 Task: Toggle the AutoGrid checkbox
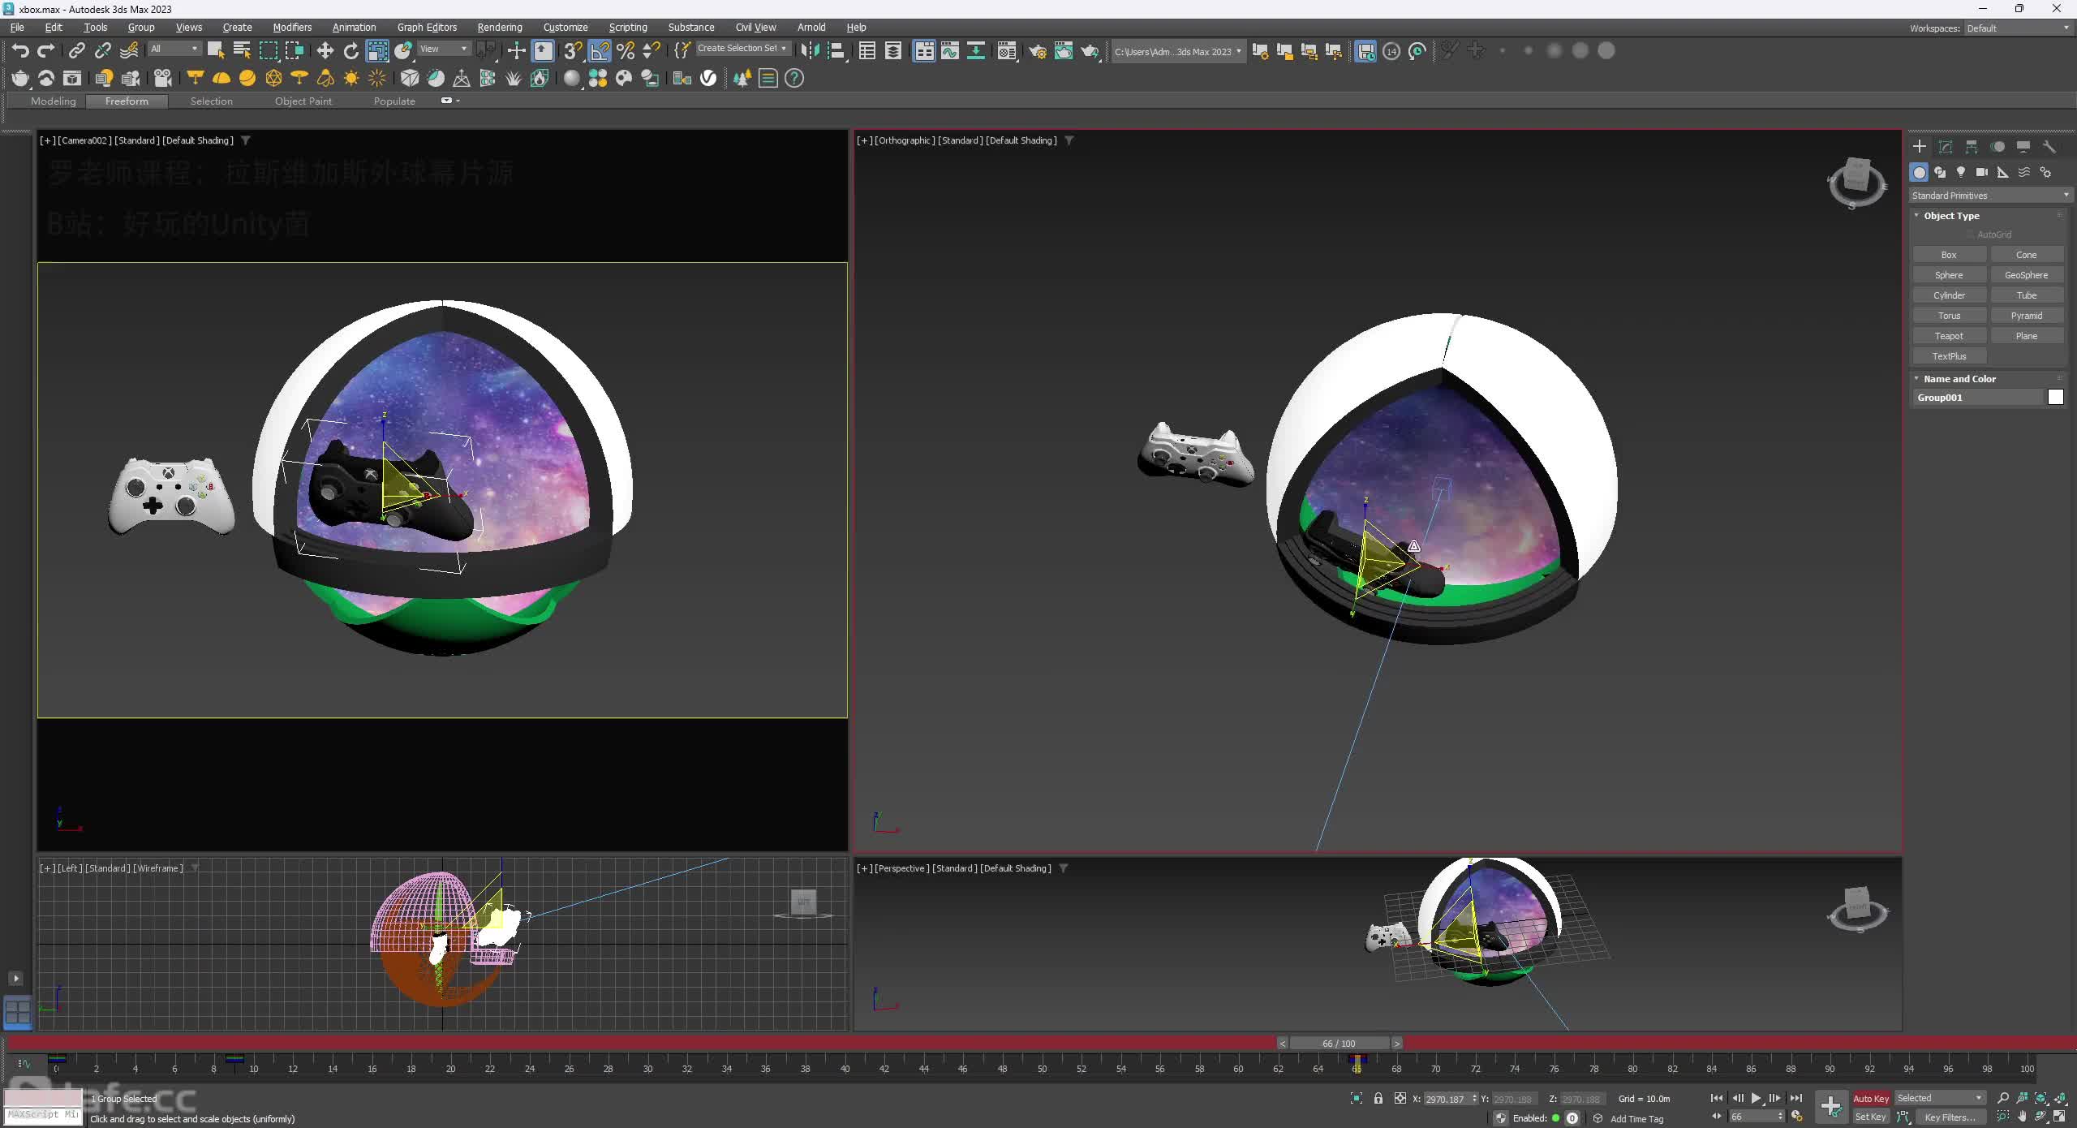(1970, 235)
